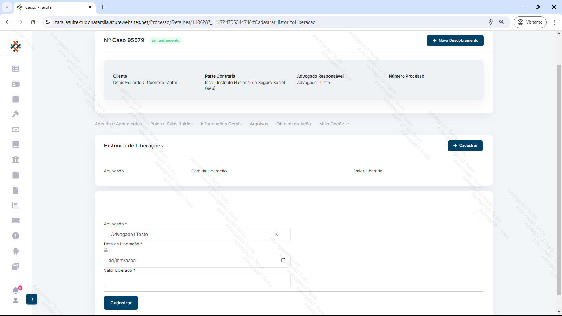Click the gavel icon in the sidebar
The image size is (562, 316).
(15, 114)
